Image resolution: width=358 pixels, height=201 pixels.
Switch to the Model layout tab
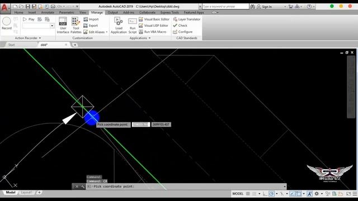click(x=11, y=193)
